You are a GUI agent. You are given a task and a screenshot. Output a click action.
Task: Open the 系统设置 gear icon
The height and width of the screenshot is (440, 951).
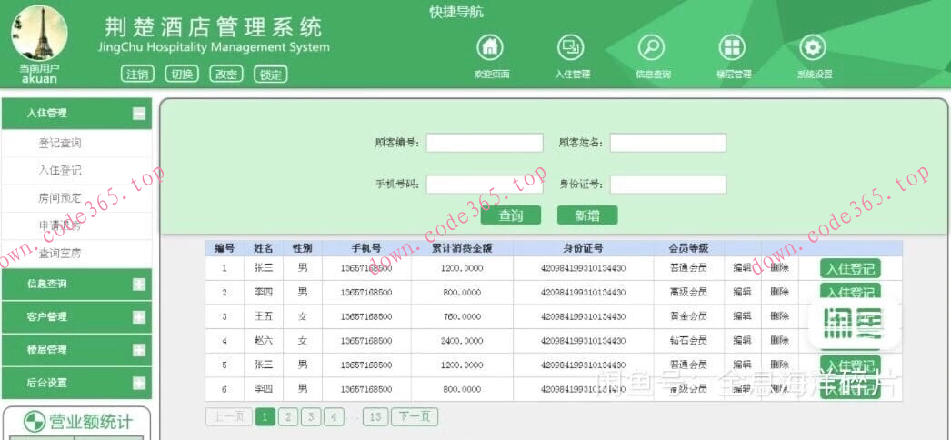[814, 47]
